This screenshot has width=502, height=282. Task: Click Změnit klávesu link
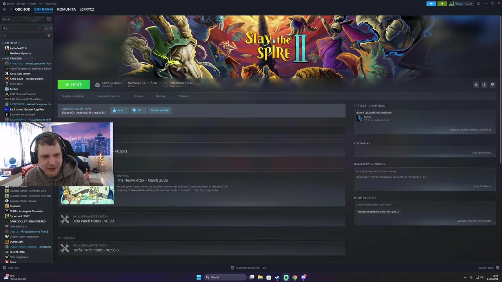(x=482, y=186)
